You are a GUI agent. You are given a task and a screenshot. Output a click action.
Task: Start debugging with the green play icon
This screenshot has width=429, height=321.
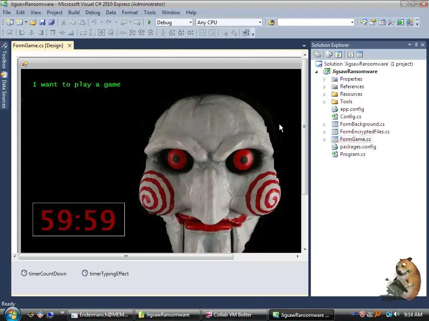point(150,22)
